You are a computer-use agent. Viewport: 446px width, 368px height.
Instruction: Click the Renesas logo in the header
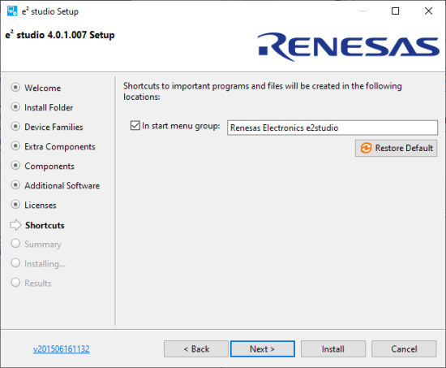pos(349,47)
